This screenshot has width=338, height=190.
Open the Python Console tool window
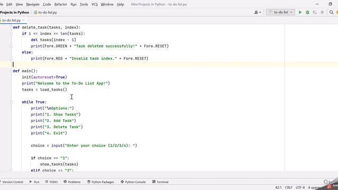click(x=133, y=182)
